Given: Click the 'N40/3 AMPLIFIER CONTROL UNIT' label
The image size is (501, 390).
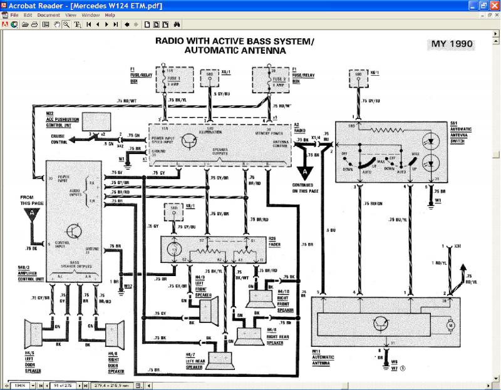Looking at the screenshot, I should tap(31, 274).
